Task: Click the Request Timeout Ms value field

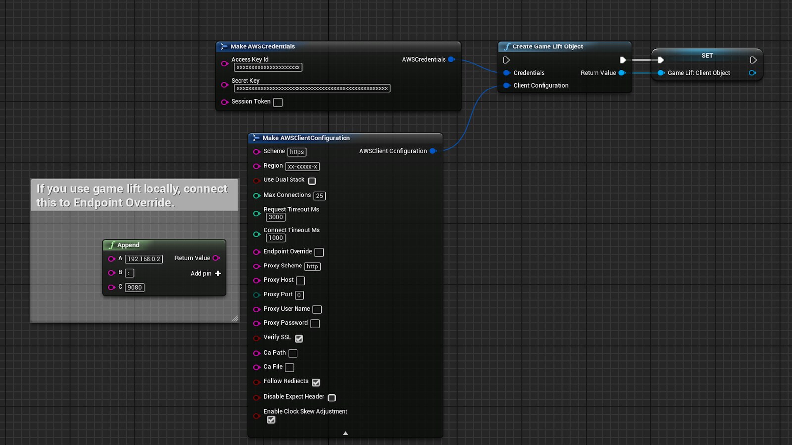Action: point(275,217)
